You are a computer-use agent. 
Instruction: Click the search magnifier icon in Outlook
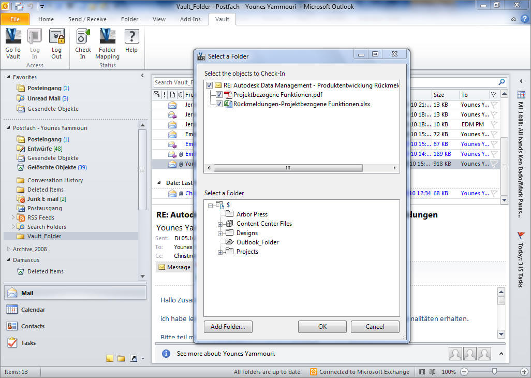tap(502, 82)
